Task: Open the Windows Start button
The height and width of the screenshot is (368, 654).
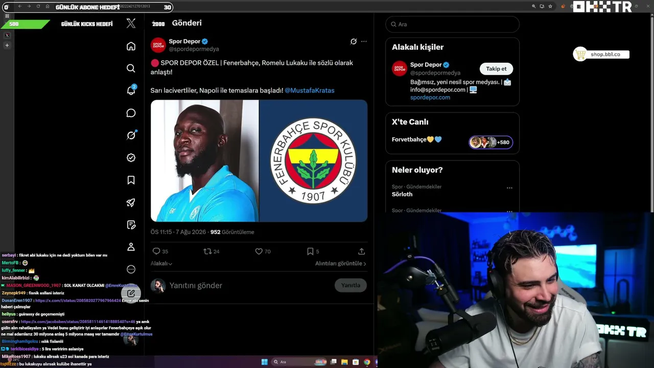Action: click(264, 362)
